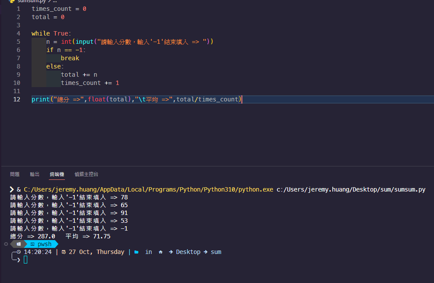The height and width of the screenshot is (283, 434).
Task: Click the terminal cursor input area
Action: (x=26, y=260)
